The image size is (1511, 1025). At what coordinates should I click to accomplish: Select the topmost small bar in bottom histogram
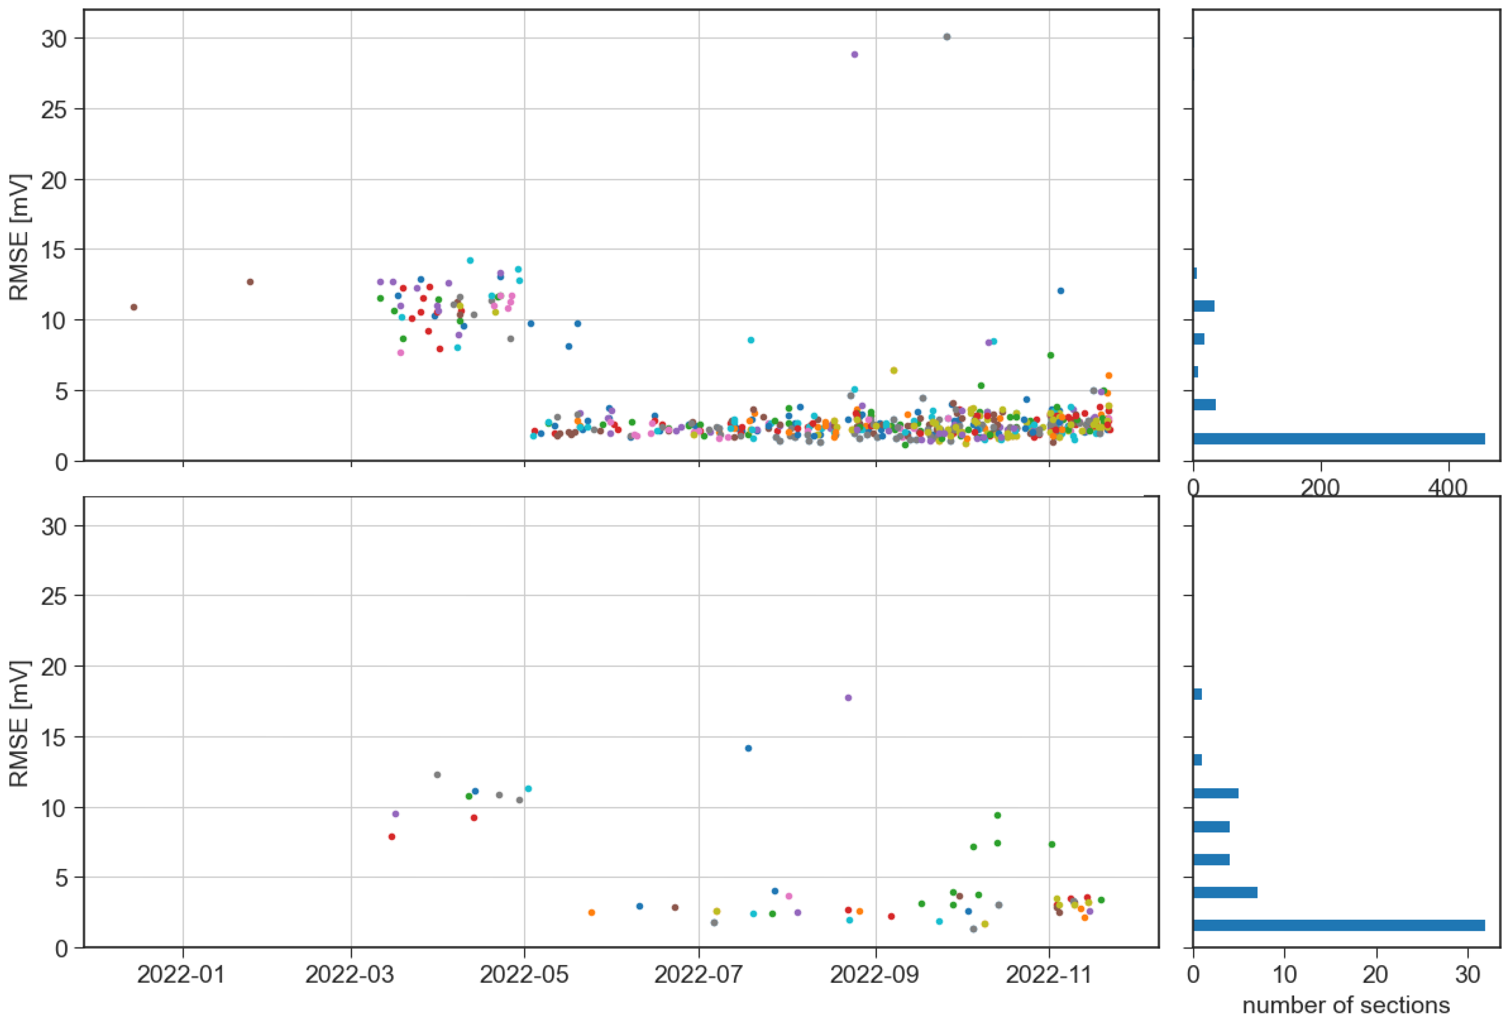pyautogui.click(x=1197, y=695)
